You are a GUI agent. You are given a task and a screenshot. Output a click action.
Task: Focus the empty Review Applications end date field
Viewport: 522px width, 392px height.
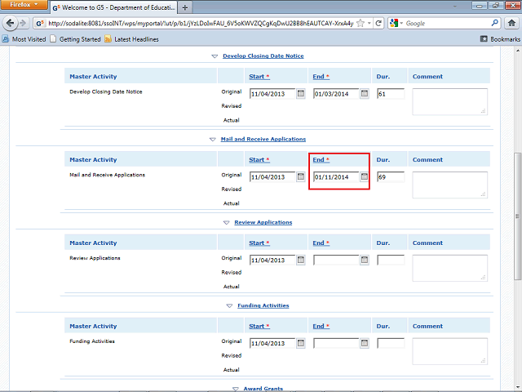click(x=336, y=260)
